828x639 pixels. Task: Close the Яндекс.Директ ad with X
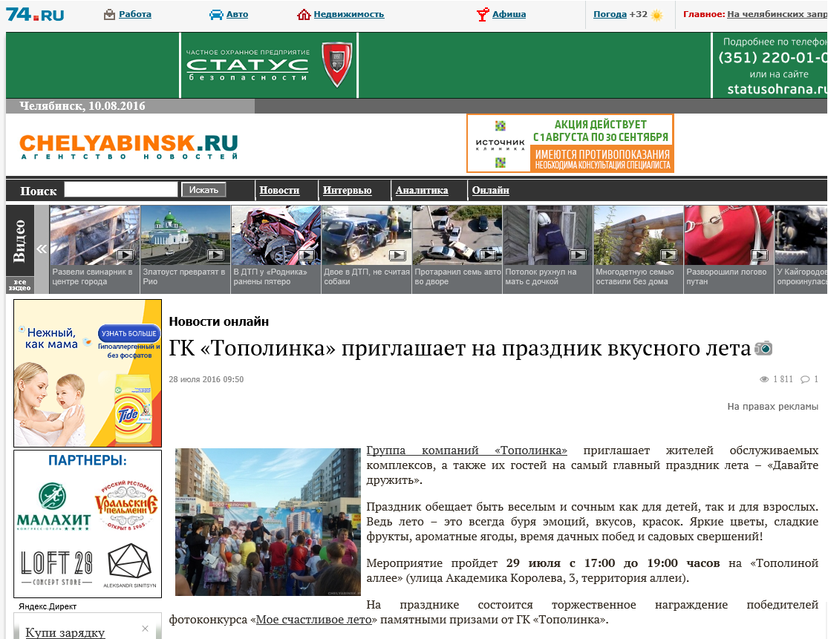pyautogui.click(x=146, y=629)
